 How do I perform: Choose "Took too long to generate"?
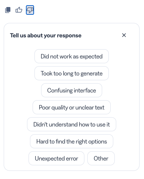[x=71, y=73]
